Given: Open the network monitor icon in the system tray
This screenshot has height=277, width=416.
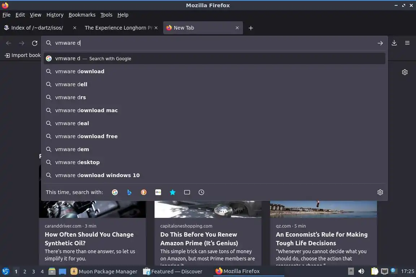Looking at the screenshot, I should point(385,271).
